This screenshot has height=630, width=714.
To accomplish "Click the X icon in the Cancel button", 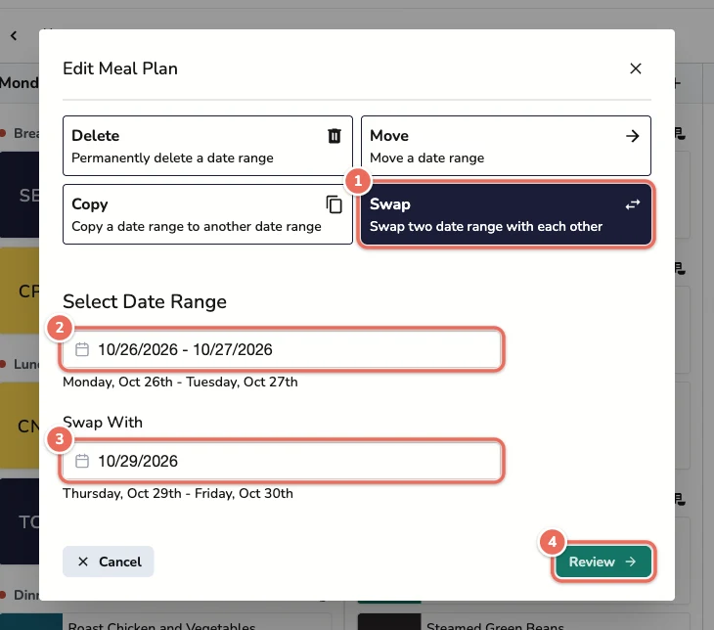I will point(83,562).
